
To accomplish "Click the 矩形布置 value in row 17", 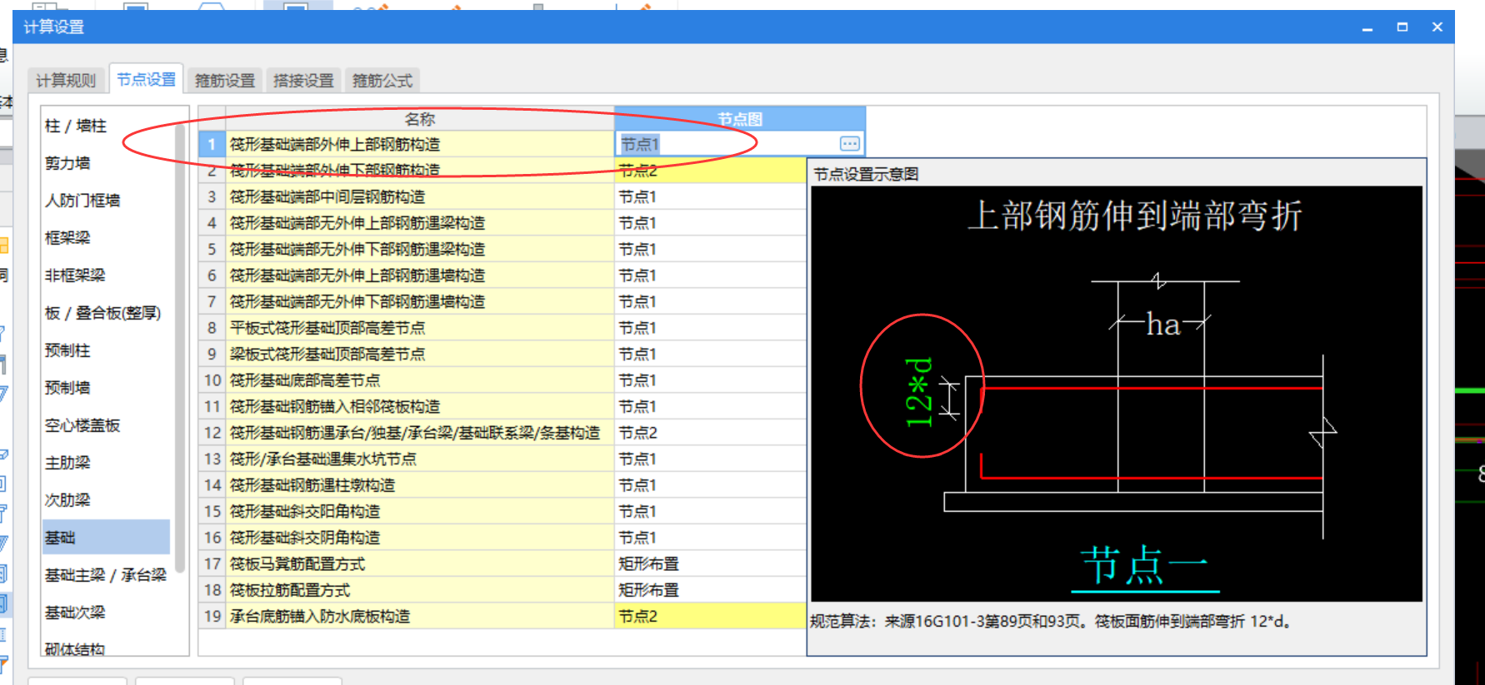I will (x=710, y=563).
